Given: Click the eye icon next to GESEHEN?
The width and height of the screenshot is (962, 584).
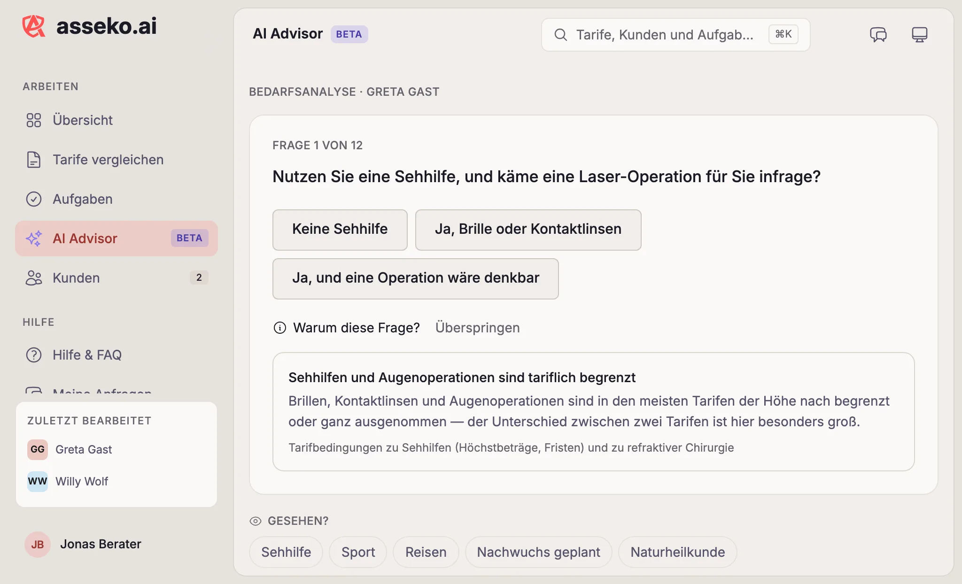Looking at the screenshot, I should click(256, 521).
